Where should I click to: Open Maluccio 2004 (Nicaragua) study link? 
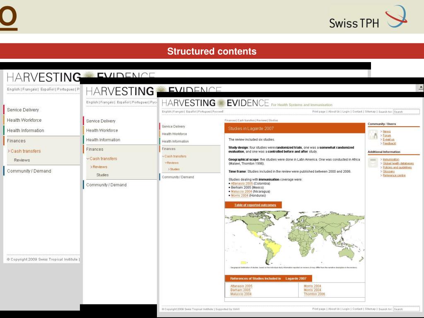[x=241, y=191]
